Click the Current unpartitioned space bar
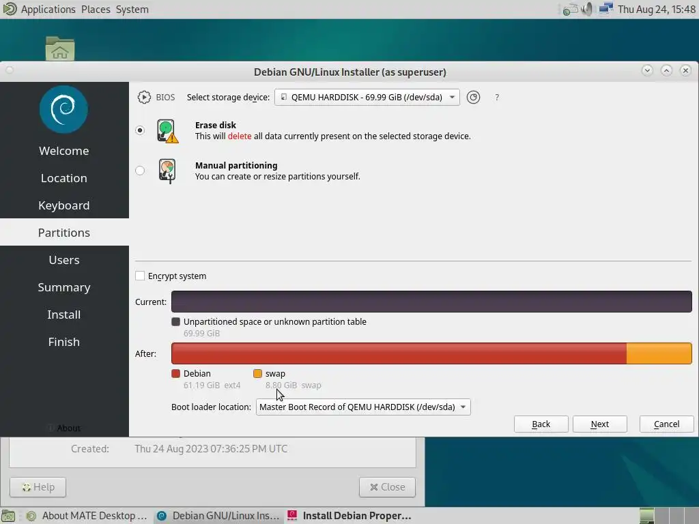Screen dimensions: 699x524 tap(431, 302)
